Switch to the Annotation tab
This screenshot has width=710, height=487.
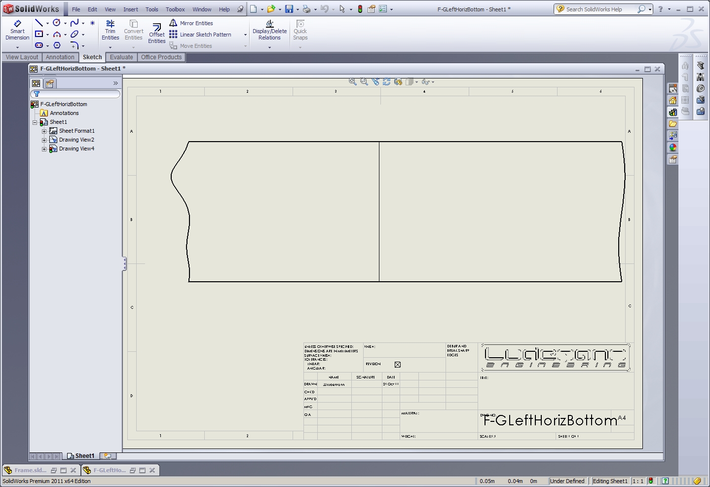coord(60,57)
